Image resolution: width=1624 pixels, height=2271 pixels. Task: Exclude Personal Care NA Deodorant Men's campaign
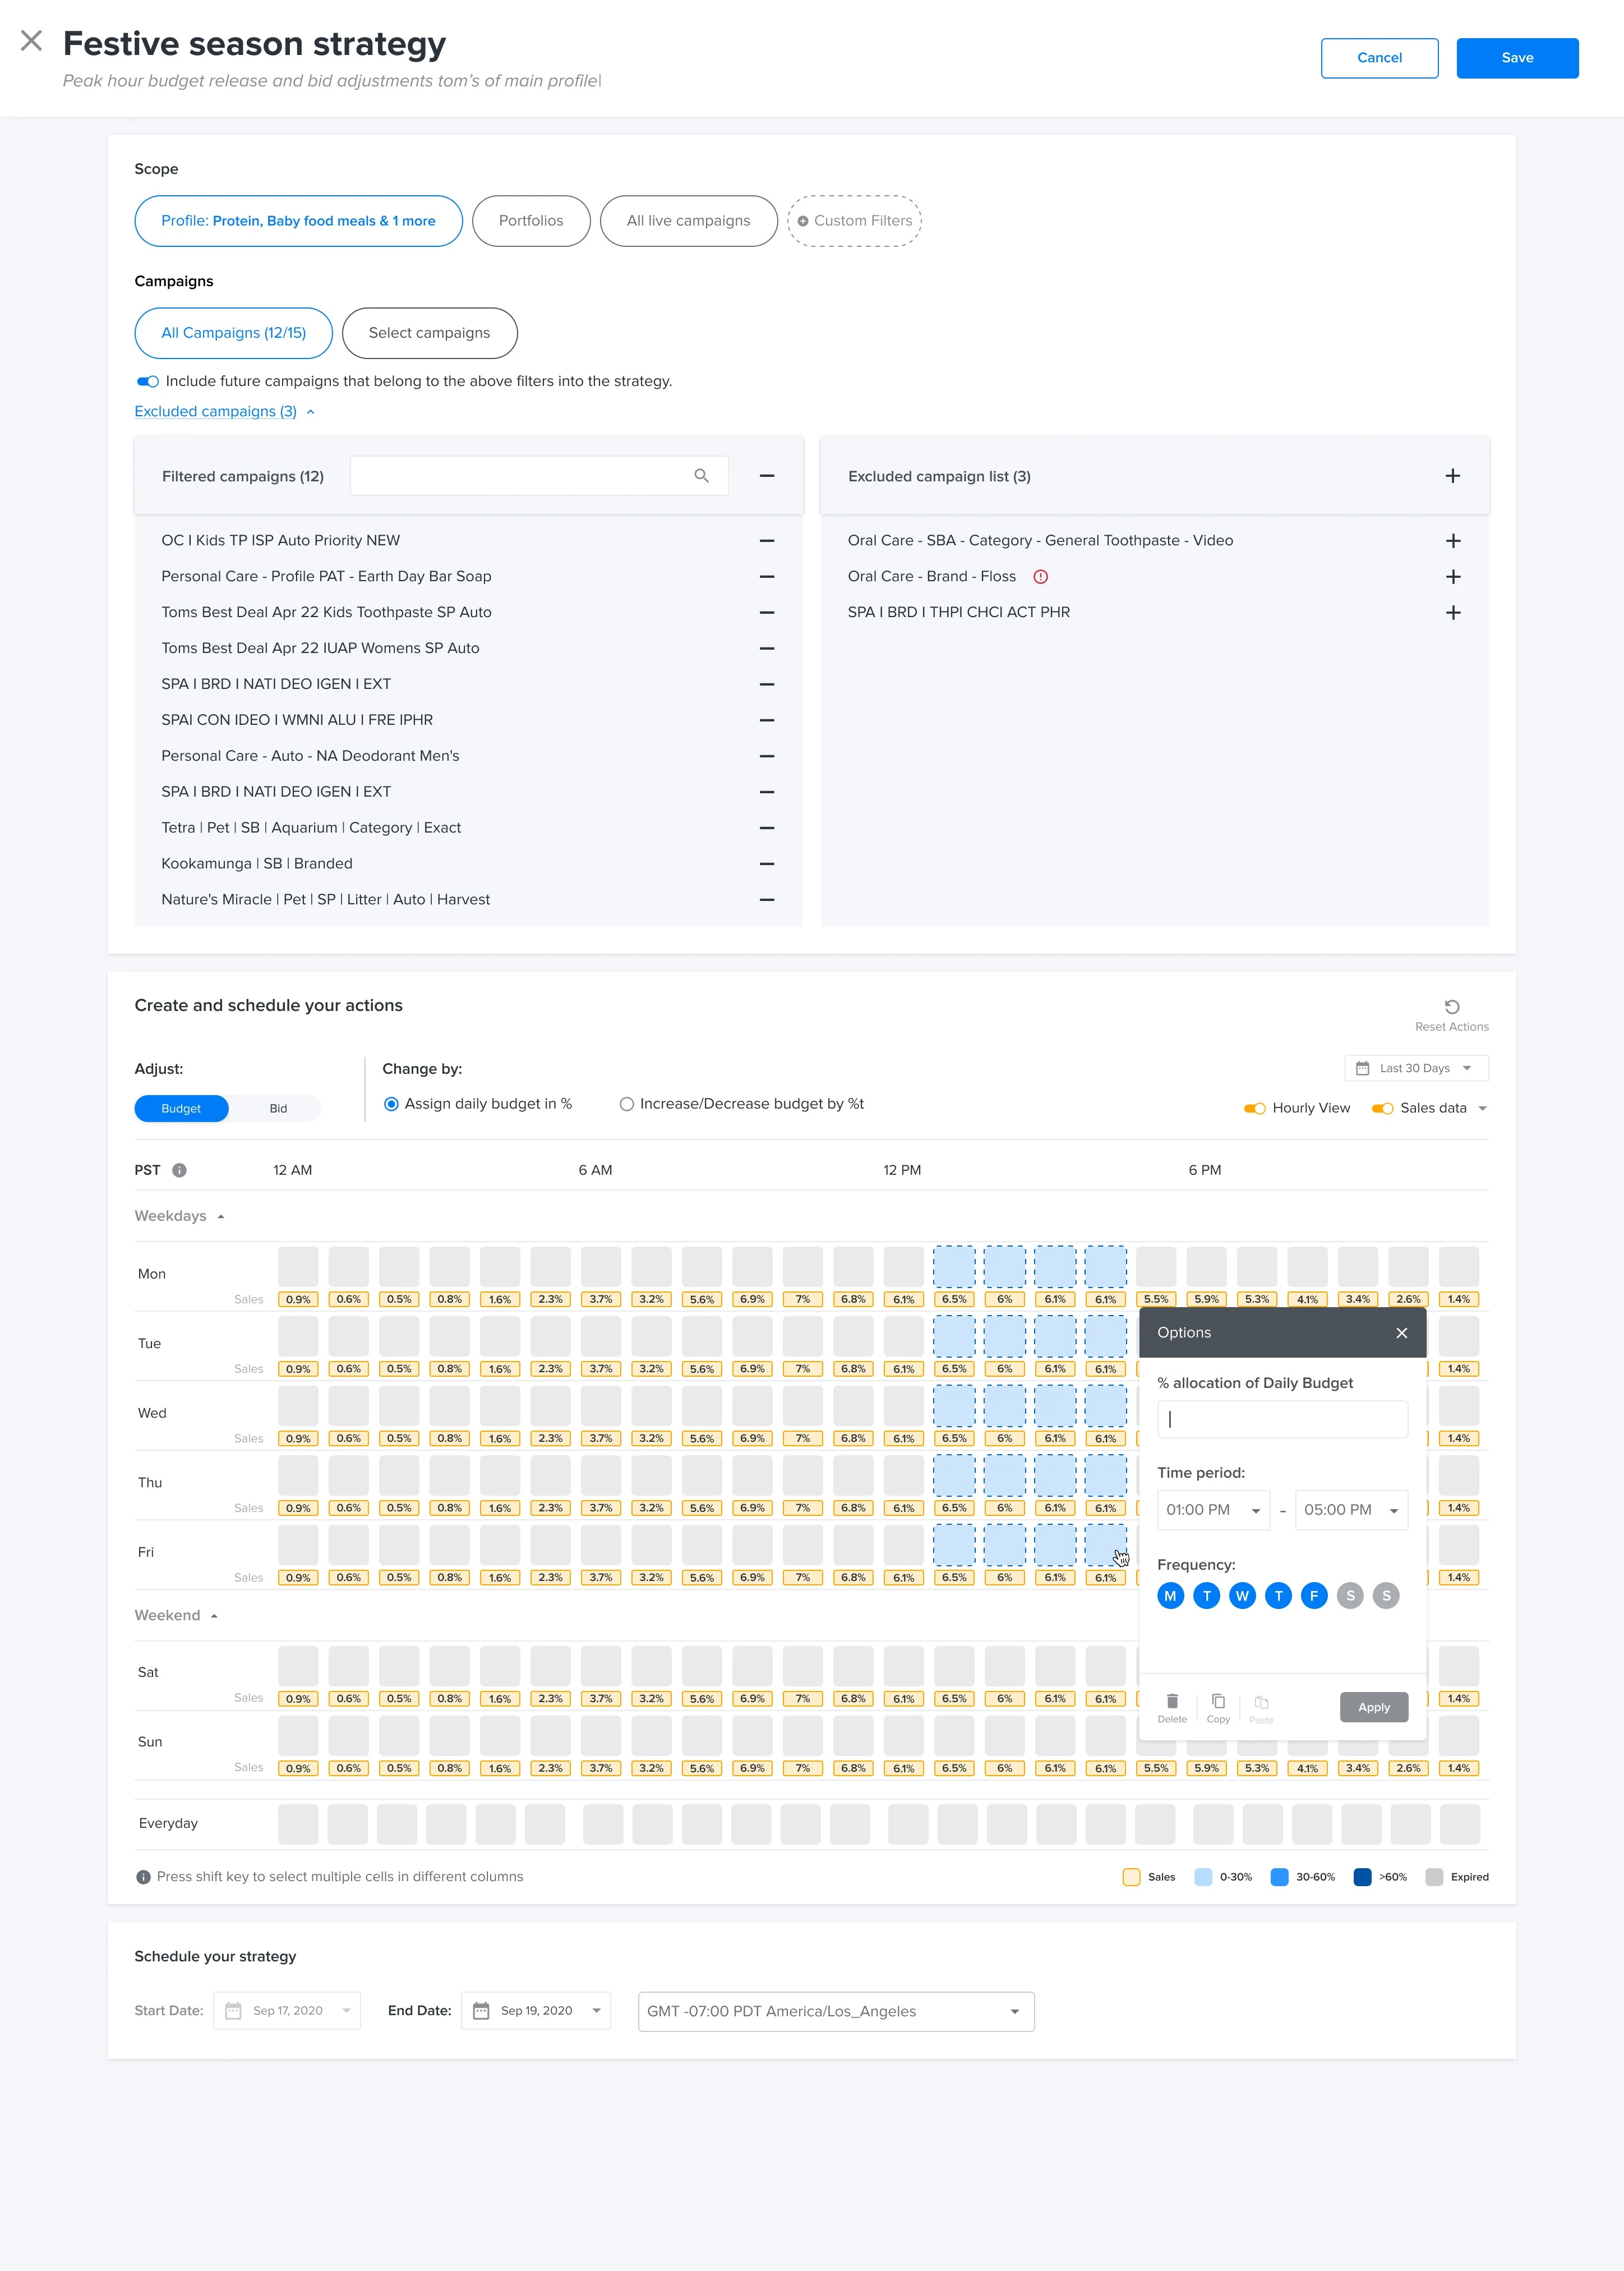[767, 756]
